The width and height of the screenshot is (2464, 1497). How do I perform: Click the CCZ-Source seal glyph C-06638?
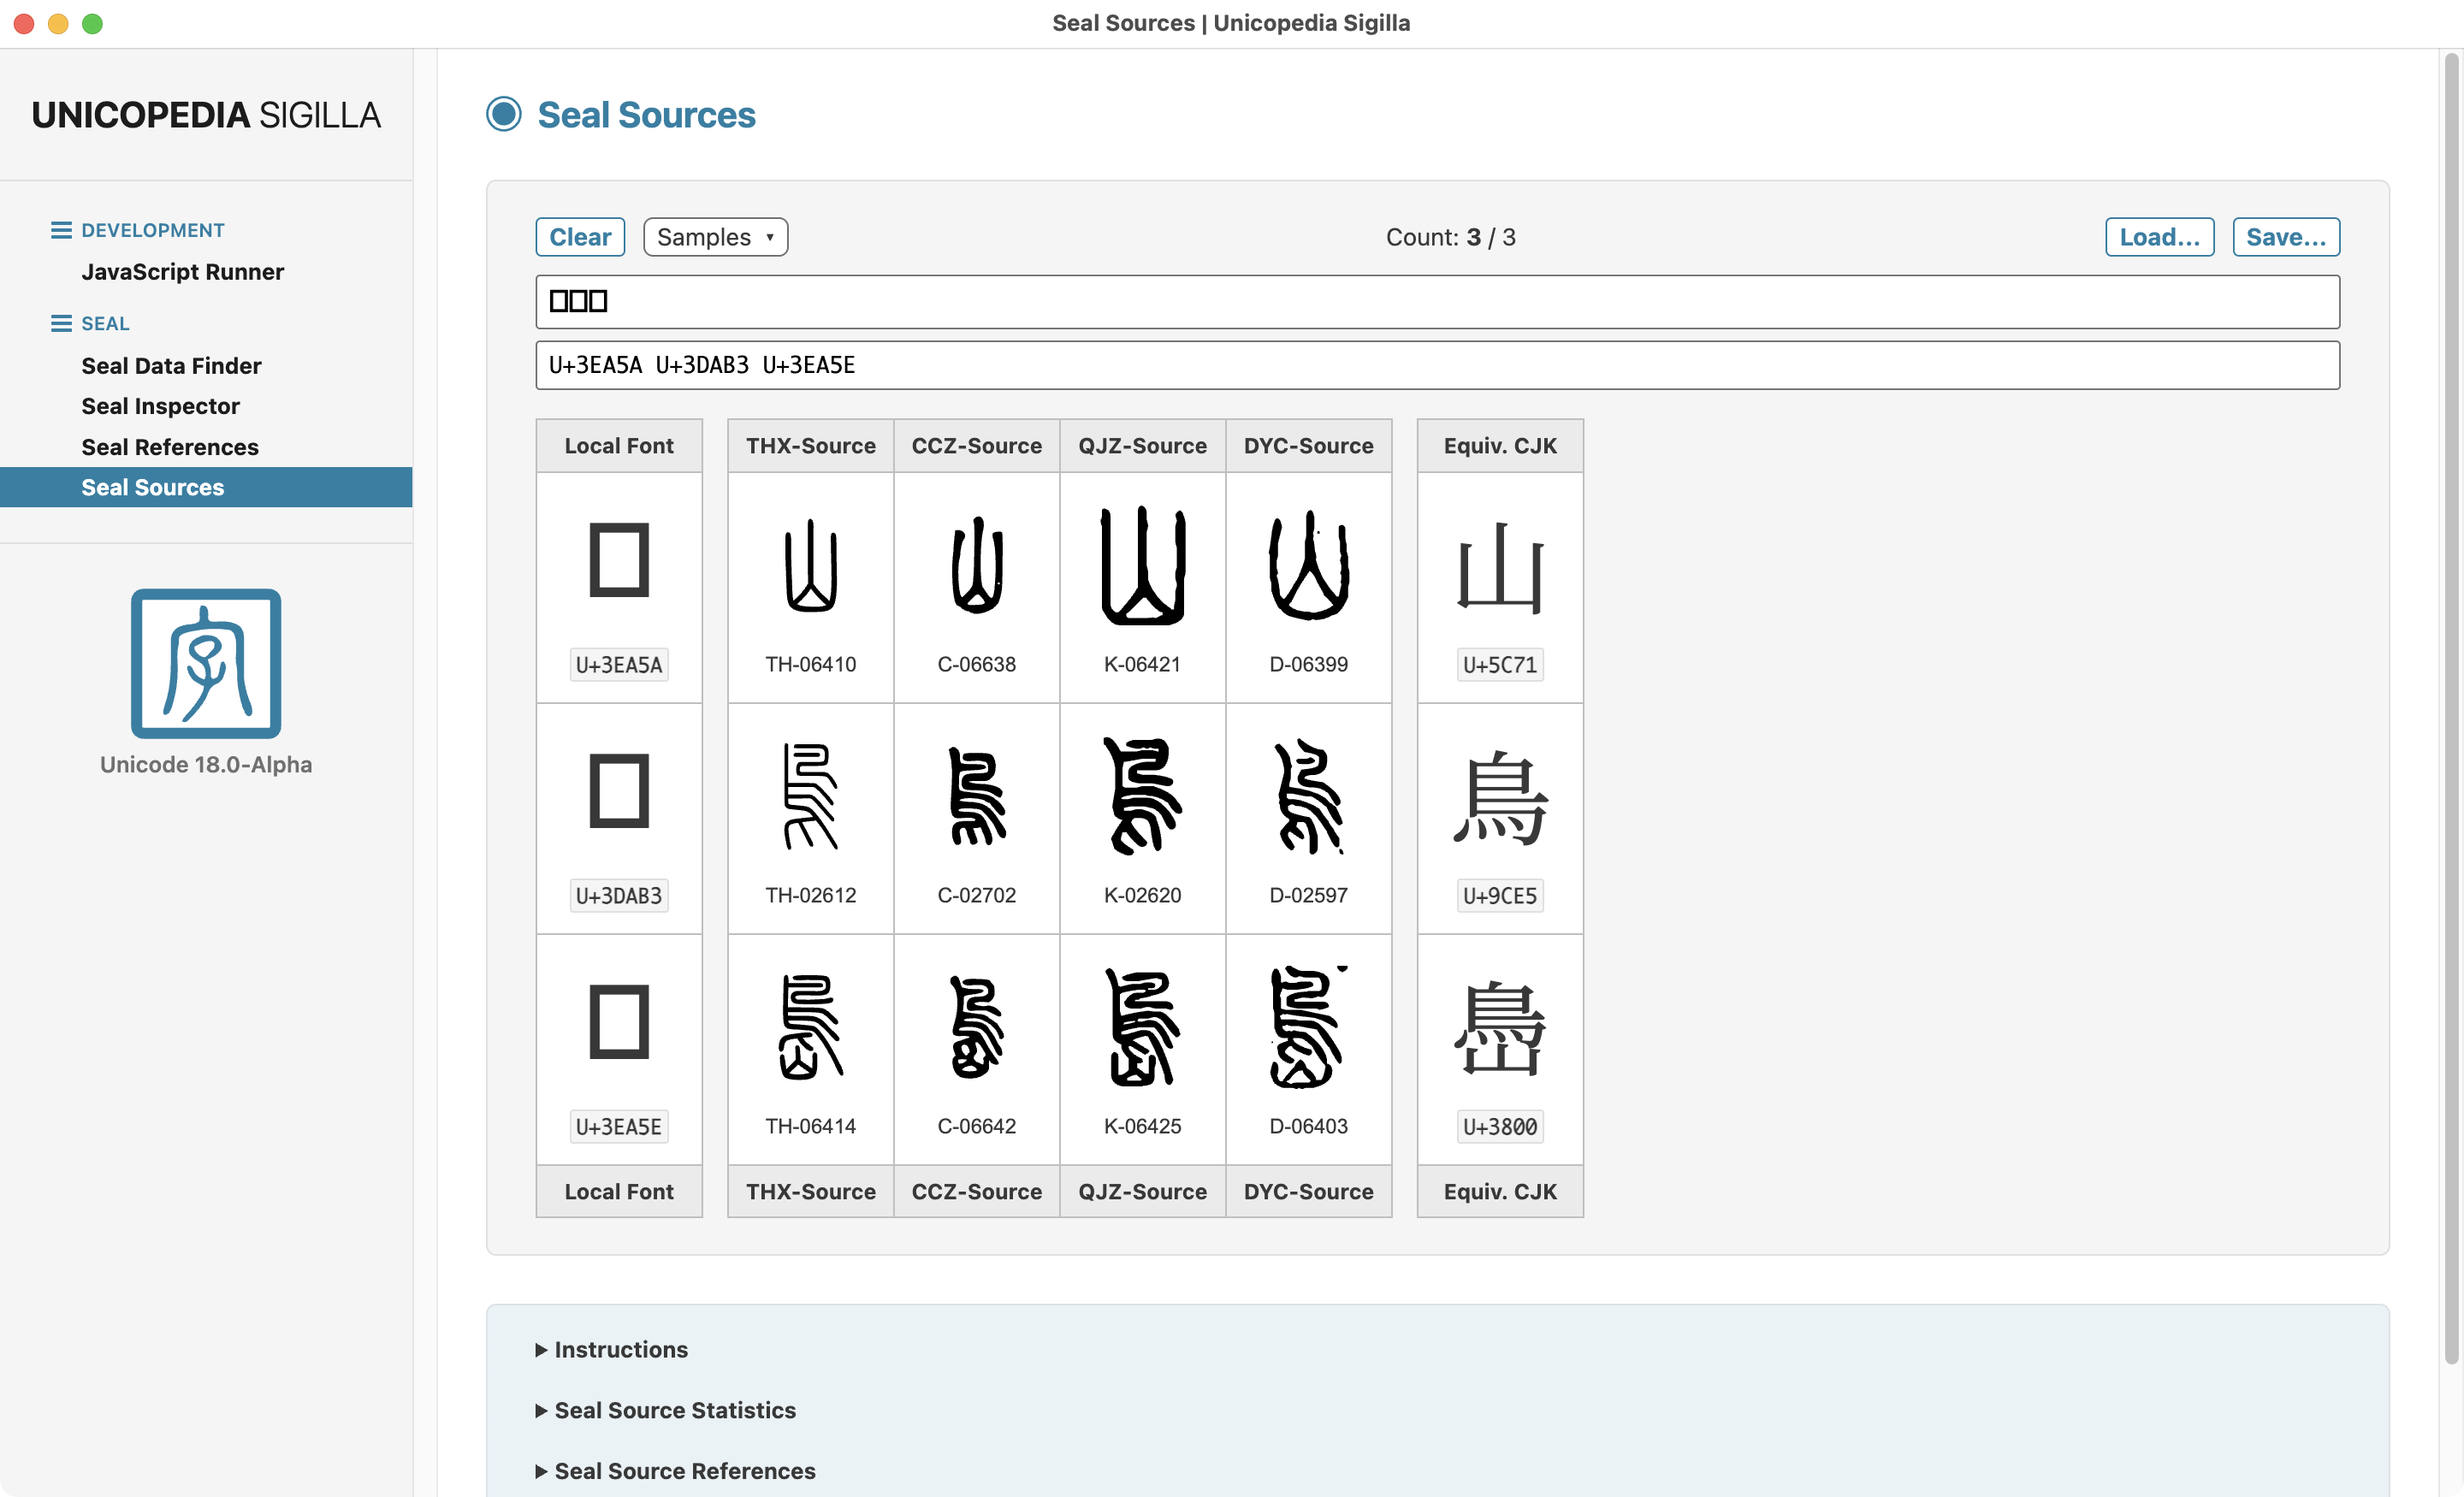[x=976, y=566]
